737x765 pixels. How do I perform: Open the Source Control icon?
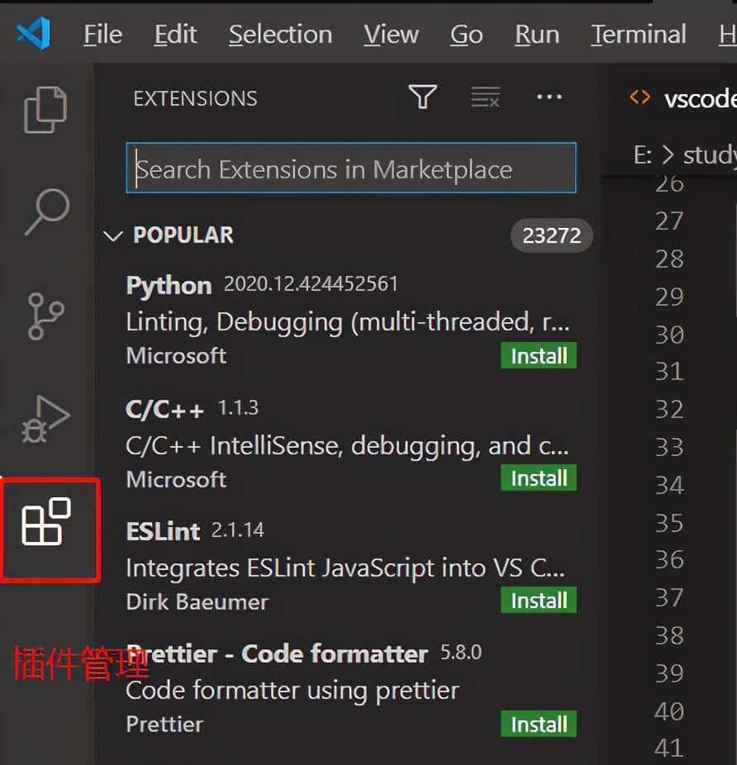point(45,316)
